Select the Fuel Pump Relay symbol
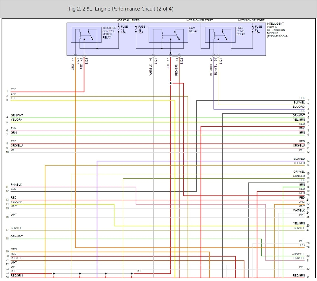This screenshot has height=281, width=317. (220, 35)
